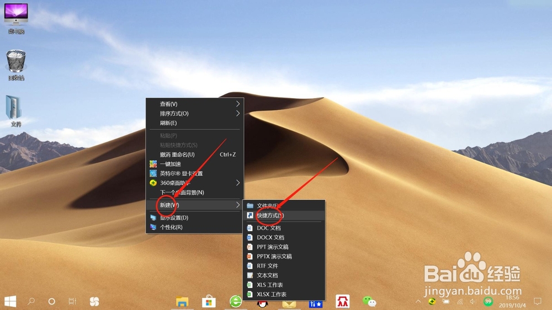Expand the 查看(V) submenu
The width and height of the screenshot is (552, 310).
195,104
